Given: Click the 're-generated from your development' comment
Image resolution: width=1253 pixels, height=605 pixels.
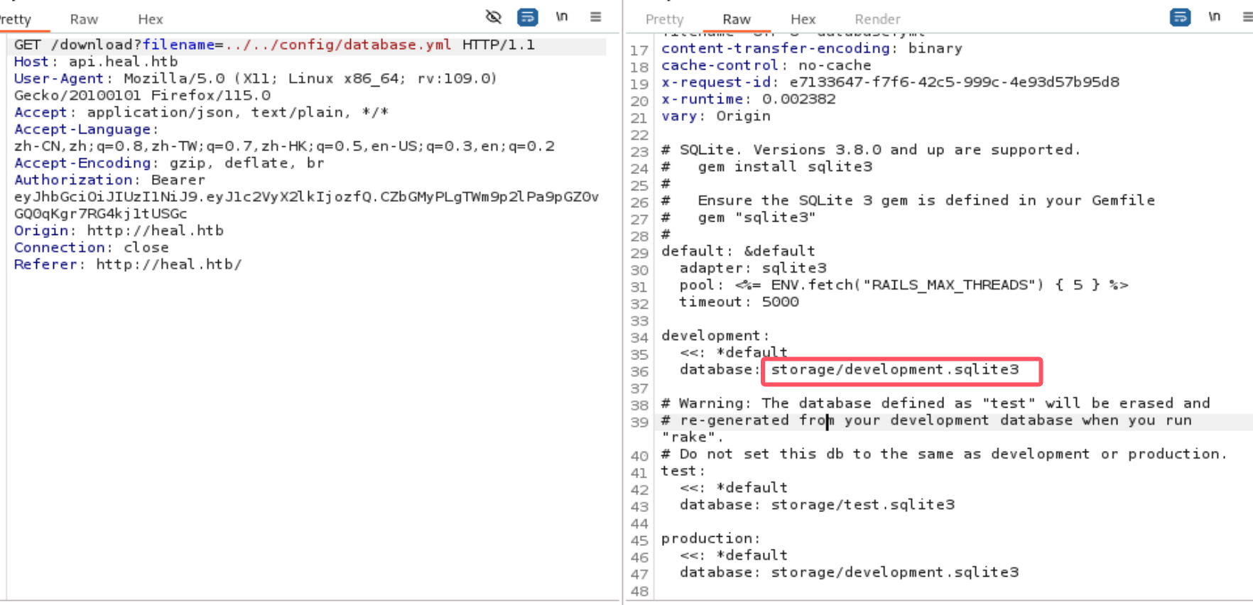Looking at the screenshot, I should point(926,420).
